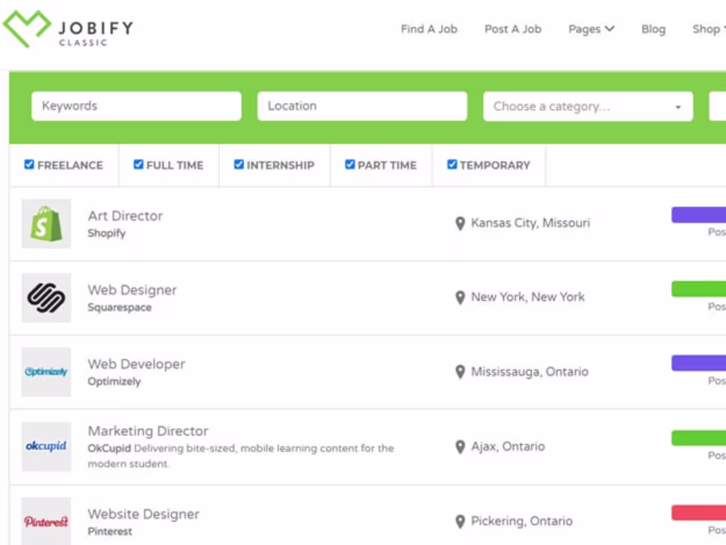Viewport: 726px width, 545px height.
Task: Uncheck the FREELANCE filter
Action: 28,164
